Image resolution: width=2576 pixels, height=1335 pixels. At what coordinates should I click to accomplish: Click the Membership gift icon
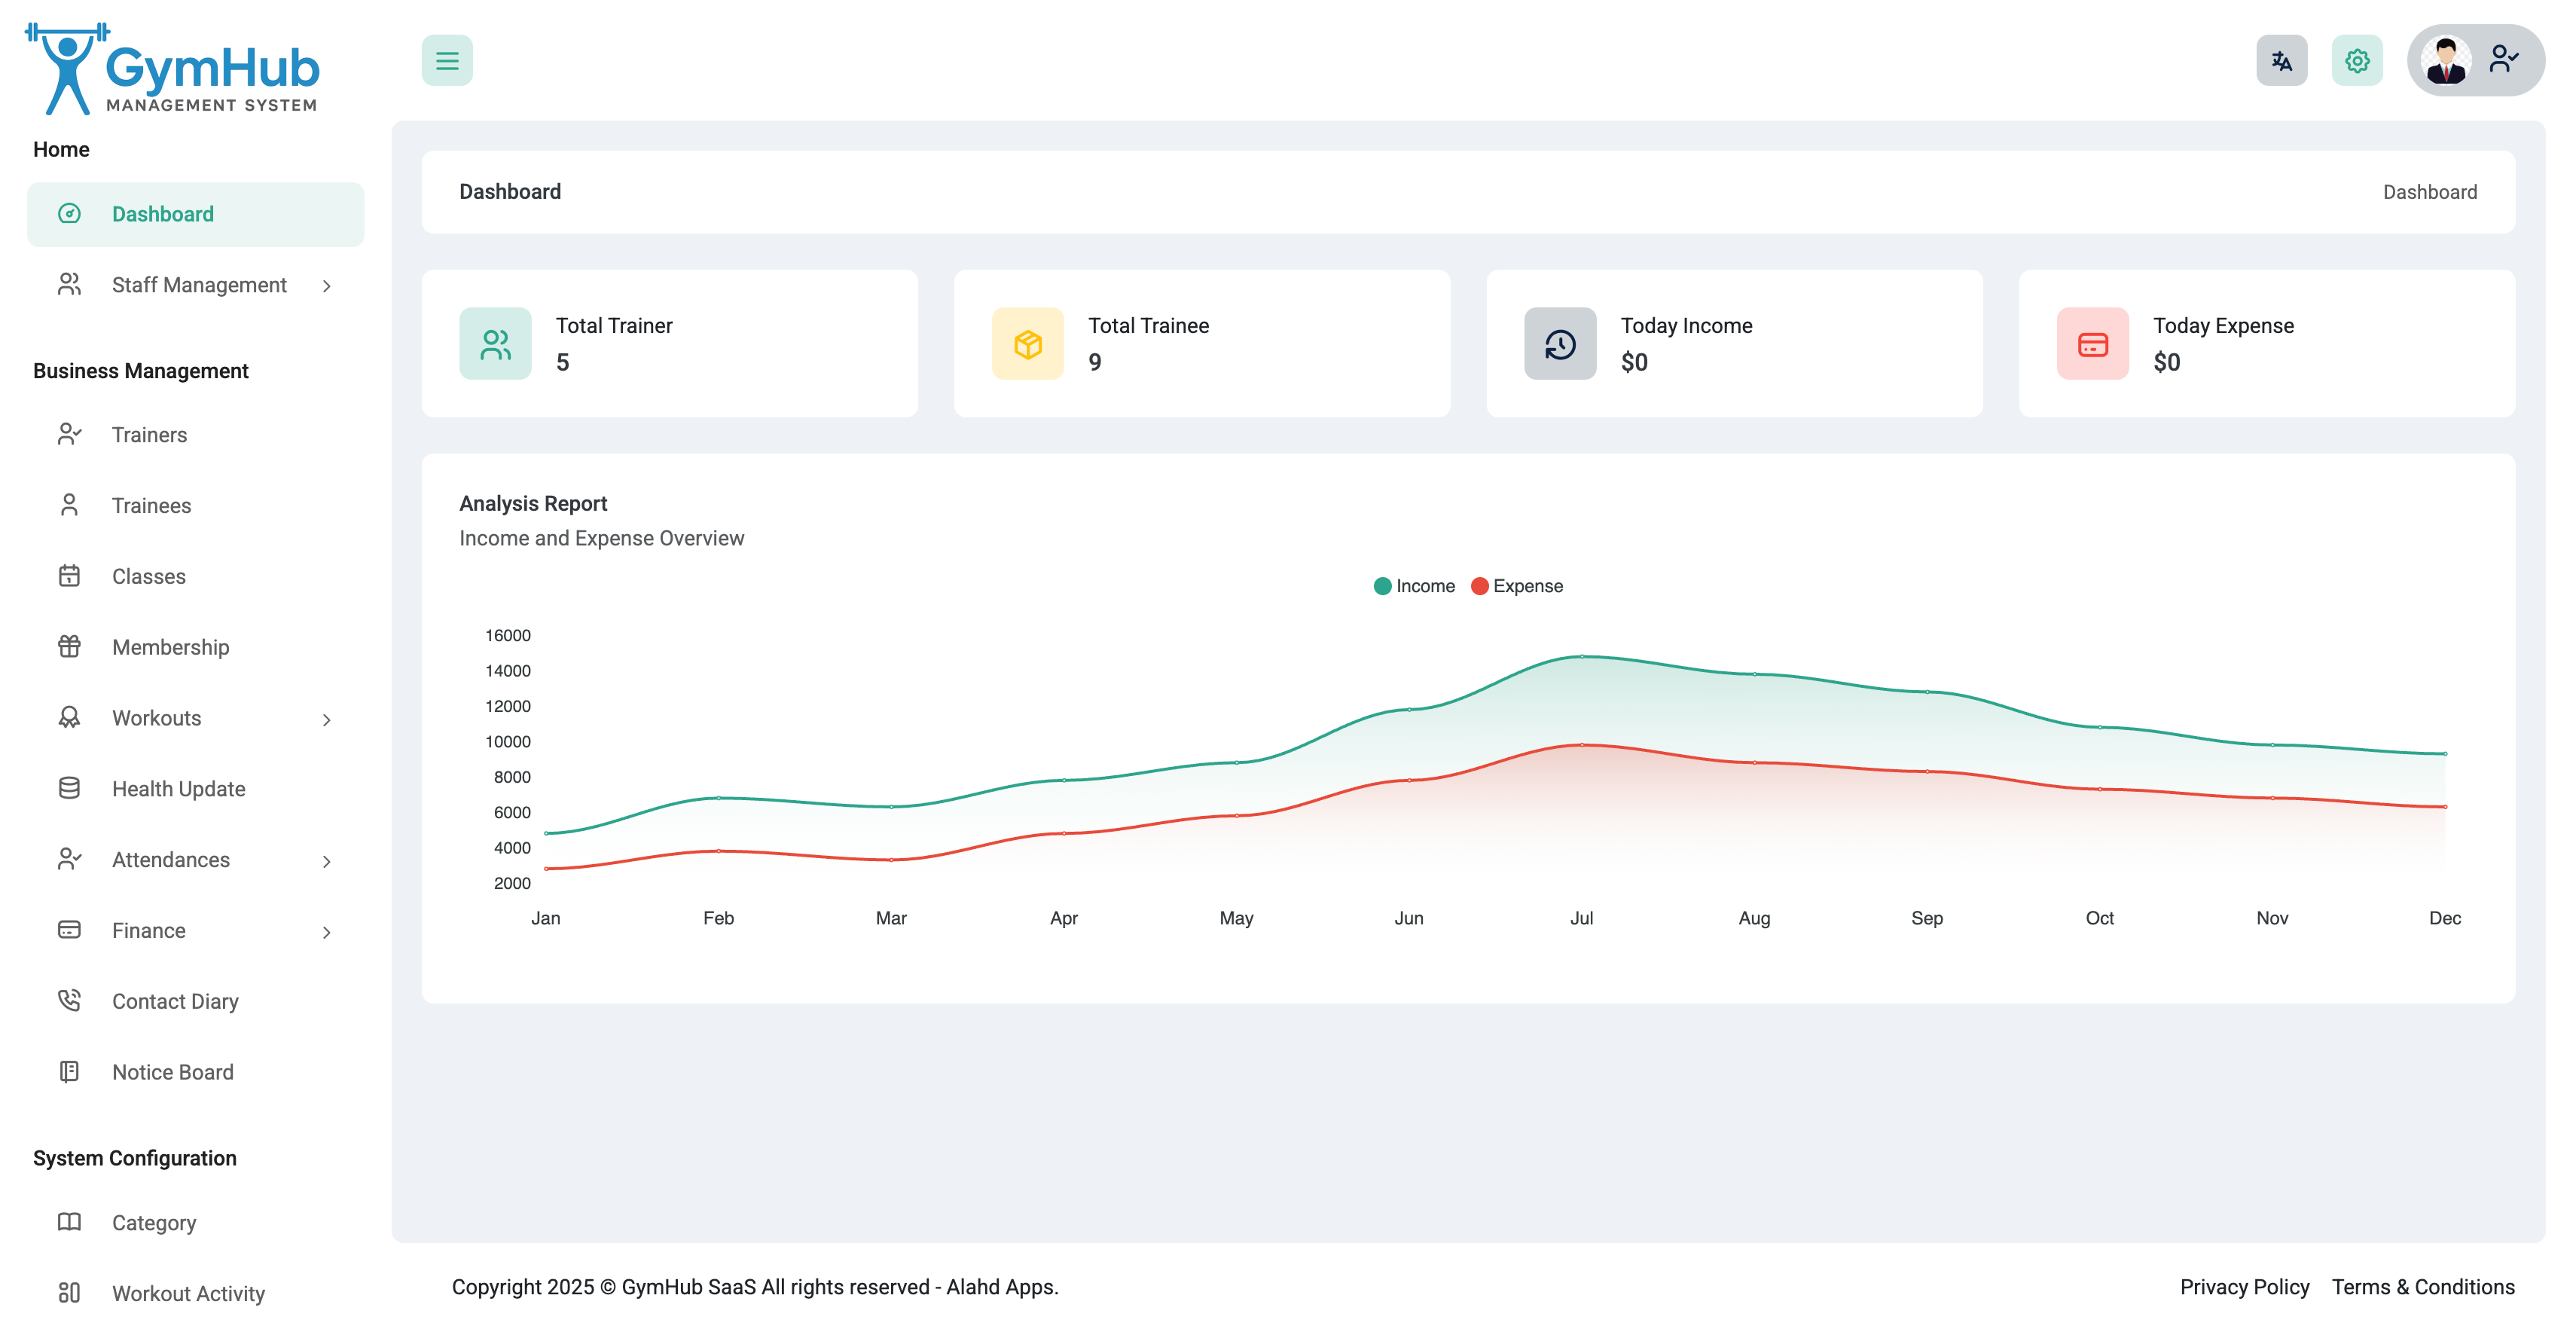[69, 647]
